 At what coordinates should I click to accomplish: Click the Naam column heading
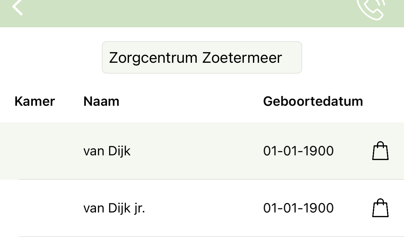(101, 101)
